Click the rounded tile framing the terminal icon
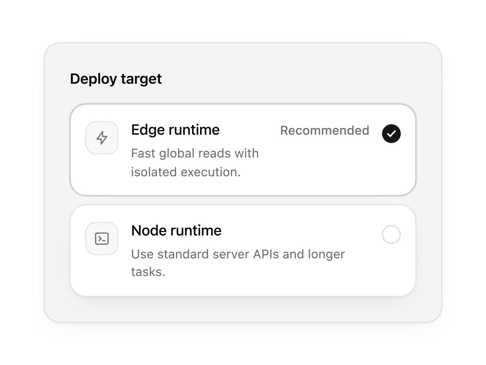This screenshot has height=365, width=486. click(102, 239)
